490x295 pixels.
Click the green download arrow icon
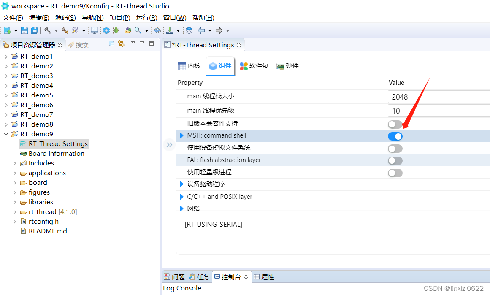169,30
